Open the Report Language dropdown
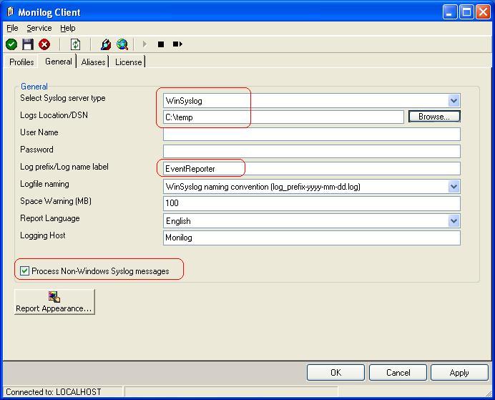The height and width of the screenshot is (400, 495). [x=454, y=220]
